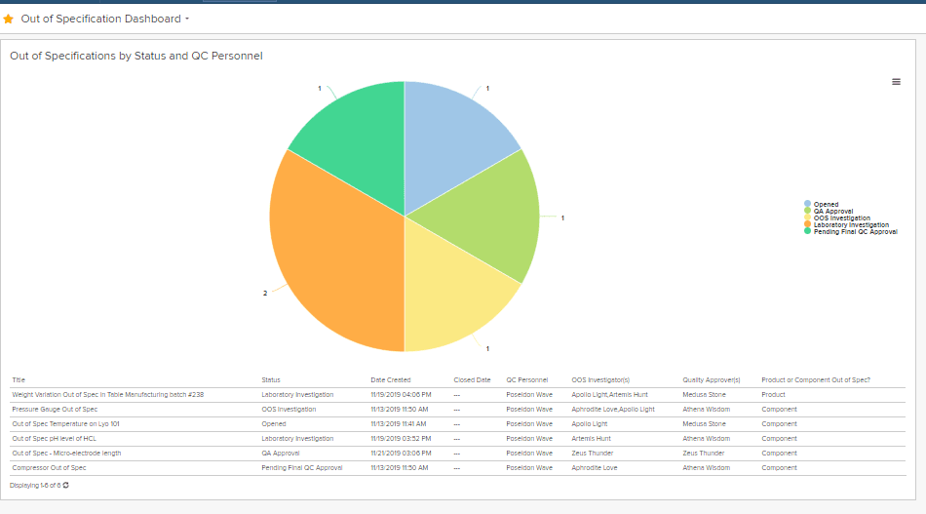Toggle the QA Approval legend entry
926x514 pixels.
832,211
